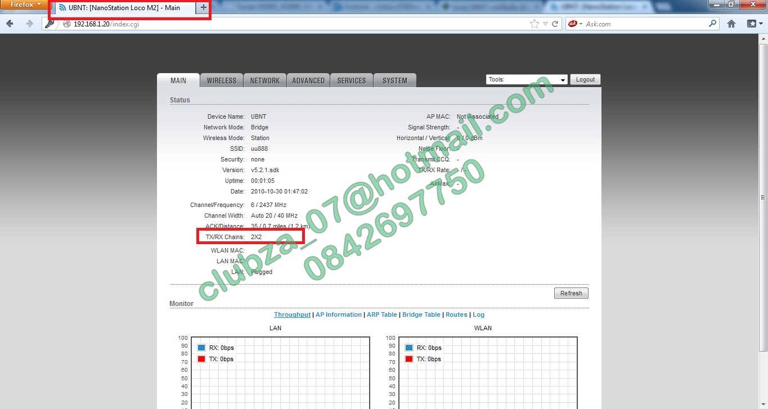Select the Device Name value UBNT

pyautogui.click(x=258, y=116)
